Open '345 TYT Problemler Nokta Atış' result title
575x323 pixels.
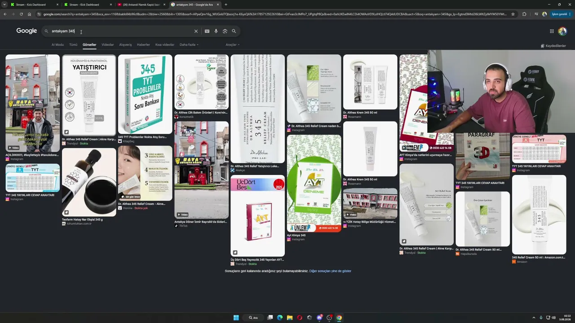click(x=142, y=137)
